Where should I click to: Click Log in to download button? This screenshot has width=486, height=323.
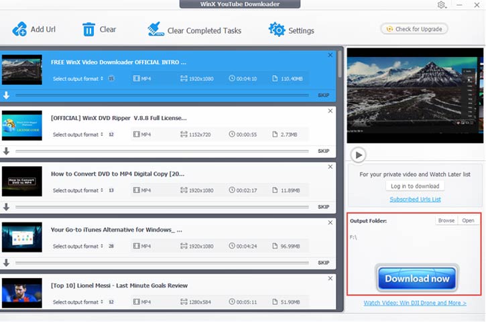pos(415,186)
